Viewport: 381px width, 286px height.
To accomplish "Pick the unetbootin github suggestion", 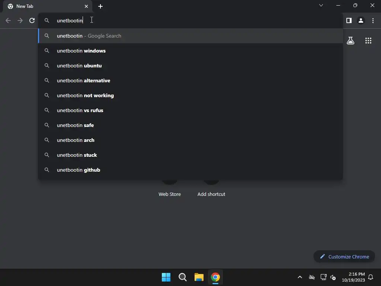I will pyautogui.click(x=191, y=170).
